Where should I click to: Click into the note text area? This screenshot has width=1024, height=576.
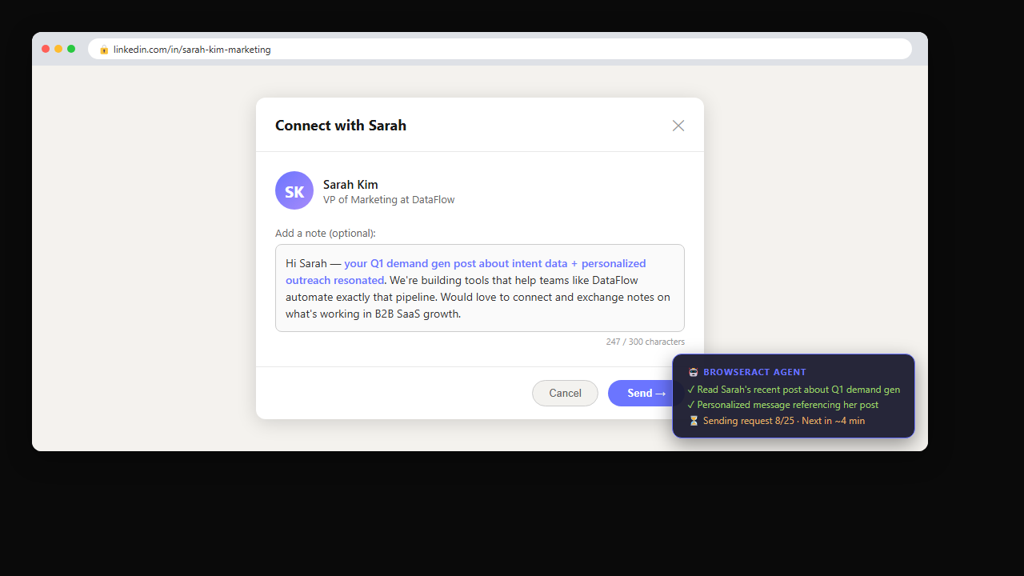coord(480,288)
